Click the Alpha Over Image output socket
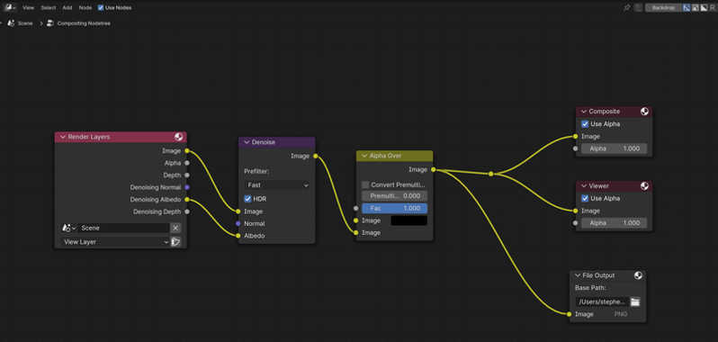The width and height of the screenshot is (718, 342). (433, 170)
